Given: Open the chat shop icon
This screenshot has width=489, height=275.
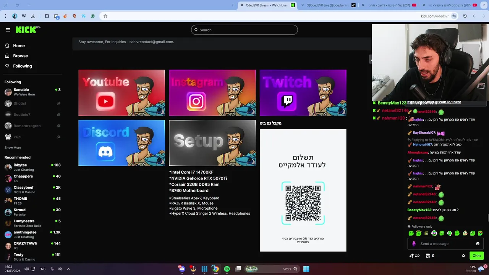Looking at the screenshot, I should tap(428, 256).
